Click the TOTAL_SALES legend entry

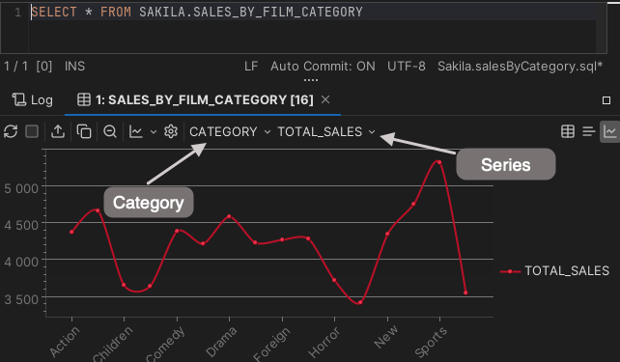pyautogui.click(x=554, y=270)
